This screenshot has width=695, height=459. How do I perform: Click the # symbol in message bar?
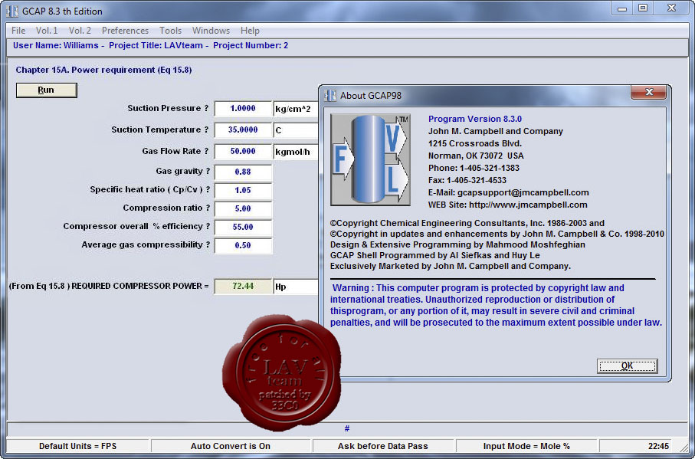[347, 428]
